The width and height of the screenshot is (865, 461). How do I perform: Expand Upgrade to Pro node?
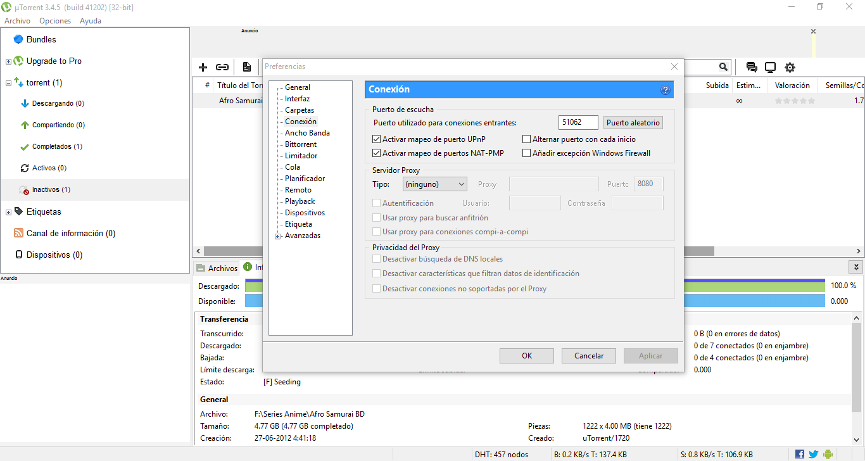point(8,61)
